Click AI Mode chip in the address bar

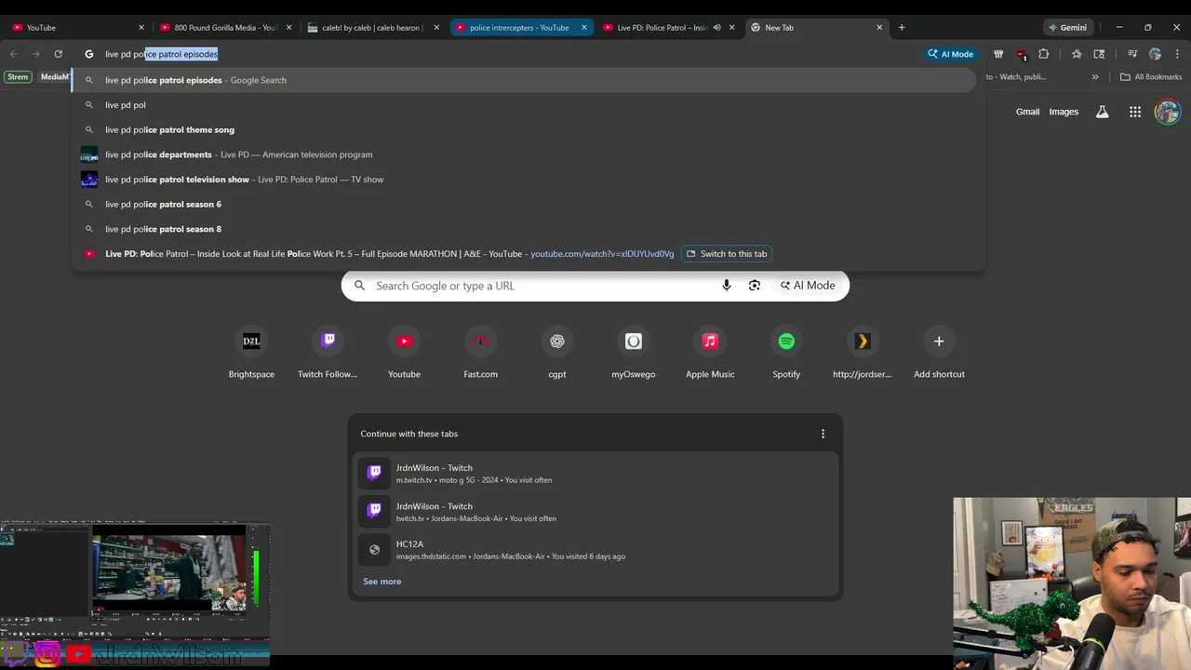(x=950, y=54)
